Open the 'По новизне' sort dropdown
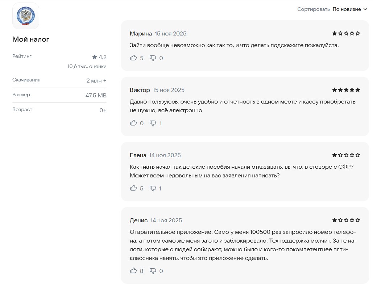373x286 pixels. (347, 9)
